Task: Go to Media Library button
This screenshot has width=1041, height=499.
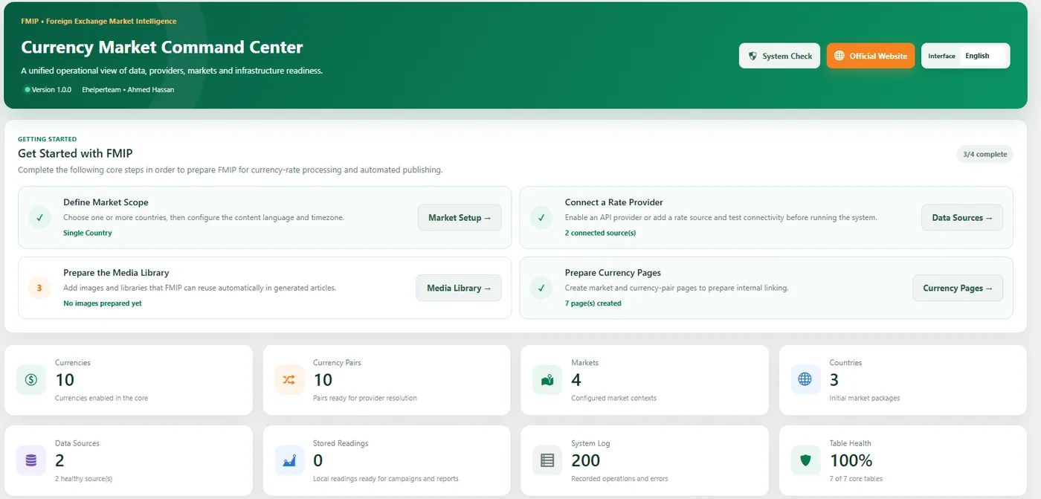Action: (459, 288)
